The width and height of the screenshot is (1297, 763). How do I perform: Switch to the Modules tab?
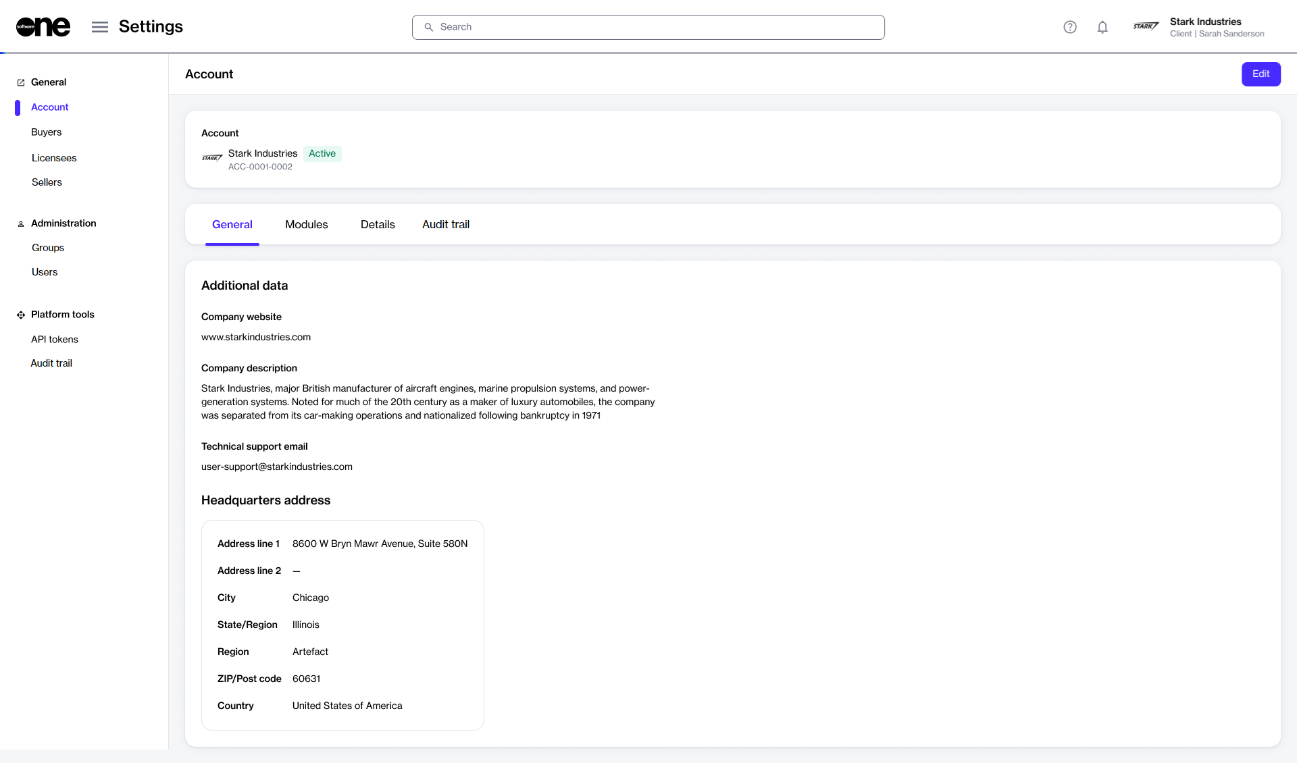click(306, 225)
